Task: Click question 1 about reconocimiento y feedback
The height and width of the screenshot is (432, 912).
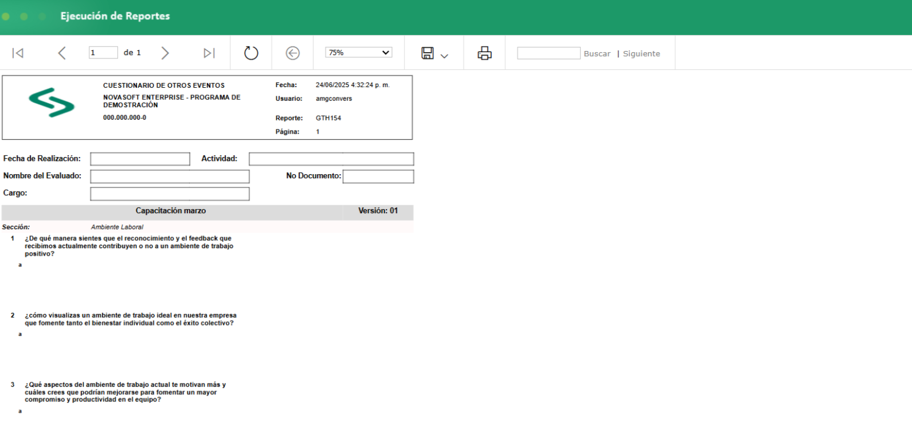Action: coord(129,246)
